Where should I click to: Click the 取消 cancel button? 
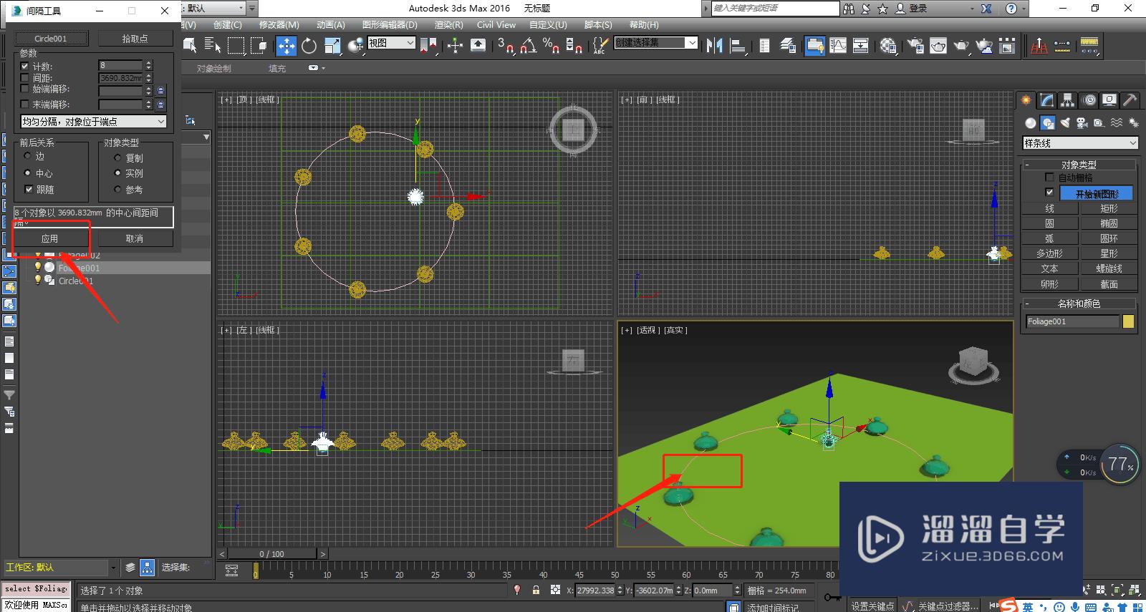135,238
